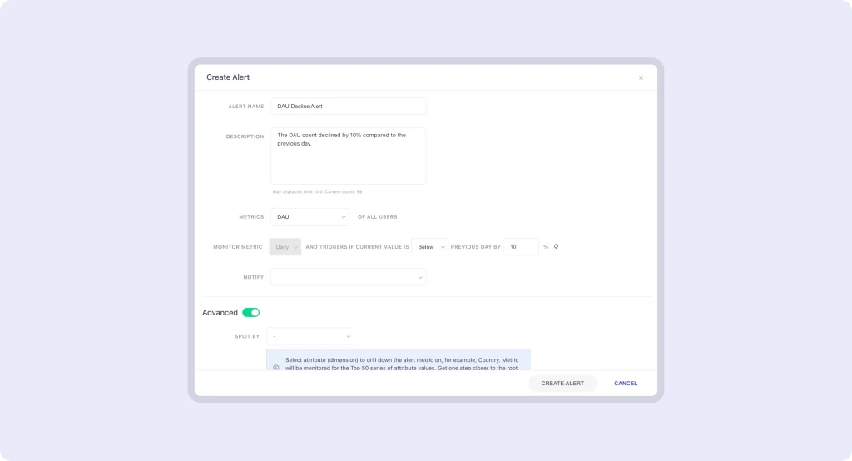Click the chevron arrow of the DAU metrics selector
This screenshot has height=461, width=852.
(x=344, y=216)
